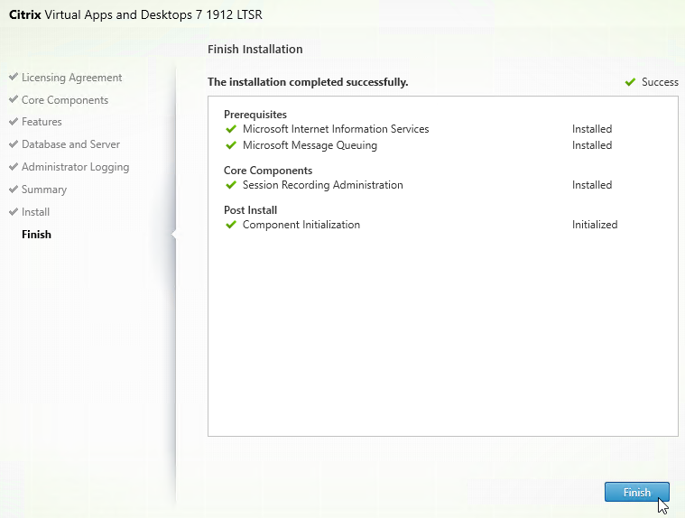Click checkmark next to Component Initialization
The width and height of the screenshot is (685, 518).
(x=231, y=225)
